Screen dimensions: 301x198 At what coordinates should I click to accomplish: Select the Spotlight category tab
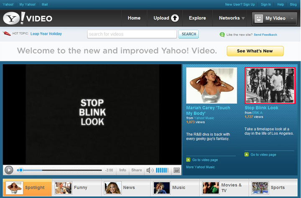click(27, 188)
